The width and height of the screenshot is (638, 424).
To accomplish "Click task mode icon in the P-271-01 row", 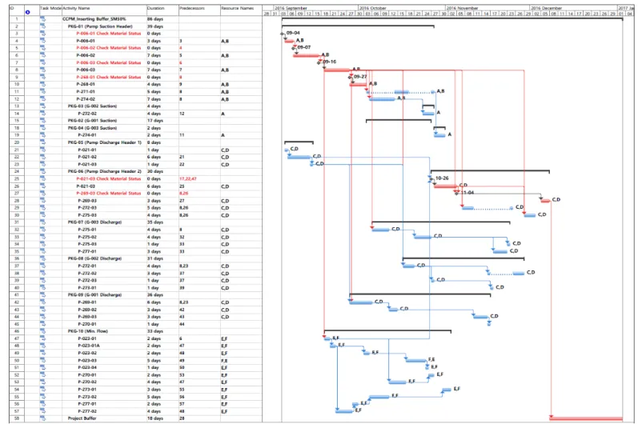I will click(x=43, y=92).
